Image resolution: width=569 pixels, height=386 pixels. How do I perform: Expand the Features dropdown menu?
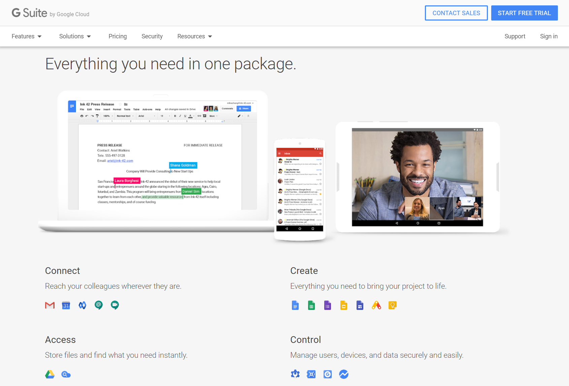(27, 36)
